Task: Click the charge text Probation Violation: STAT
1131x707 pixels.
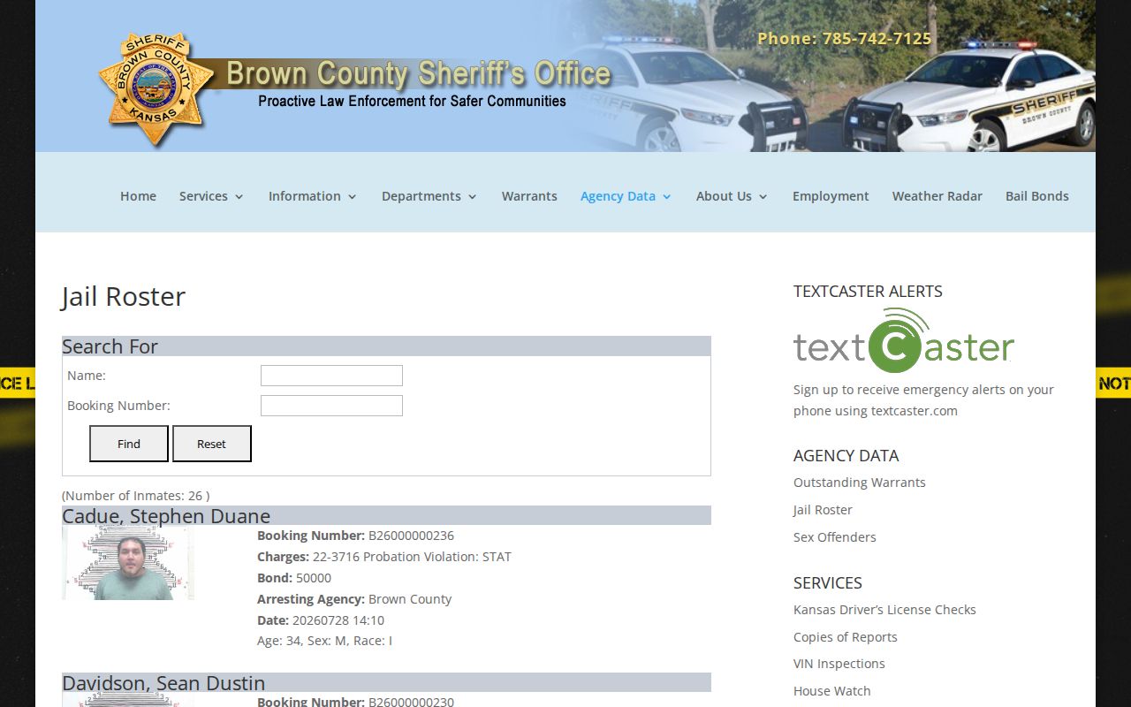Action: pos(437,557)
